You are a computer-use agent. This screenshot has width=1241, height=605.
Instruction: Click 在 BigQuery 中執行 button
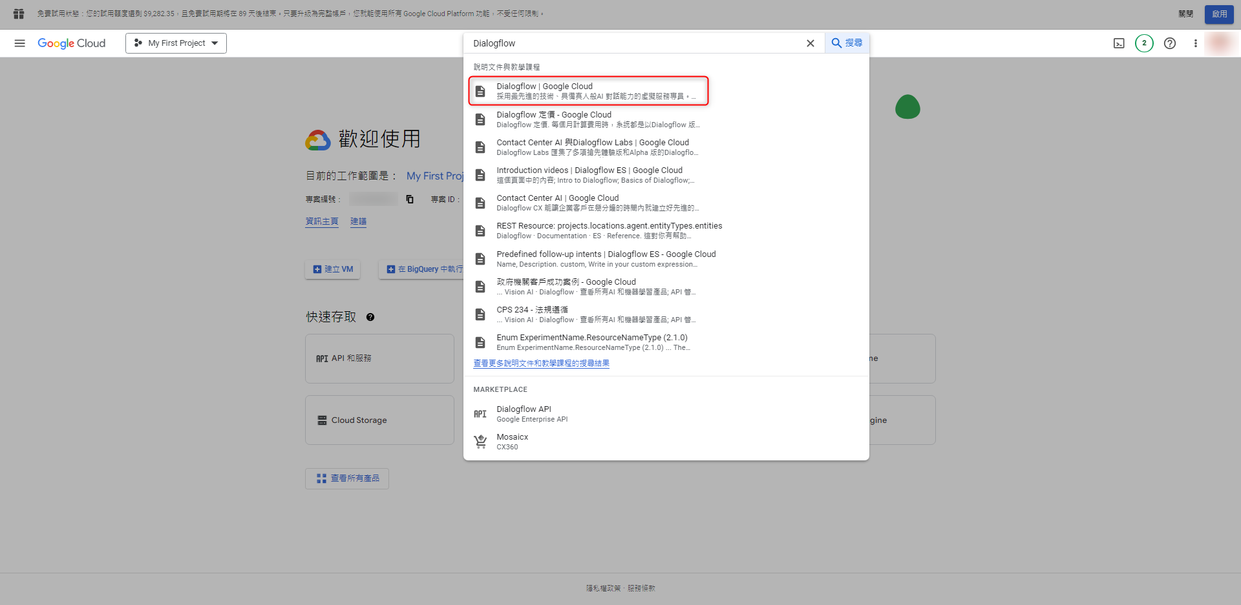click(421, 269)
